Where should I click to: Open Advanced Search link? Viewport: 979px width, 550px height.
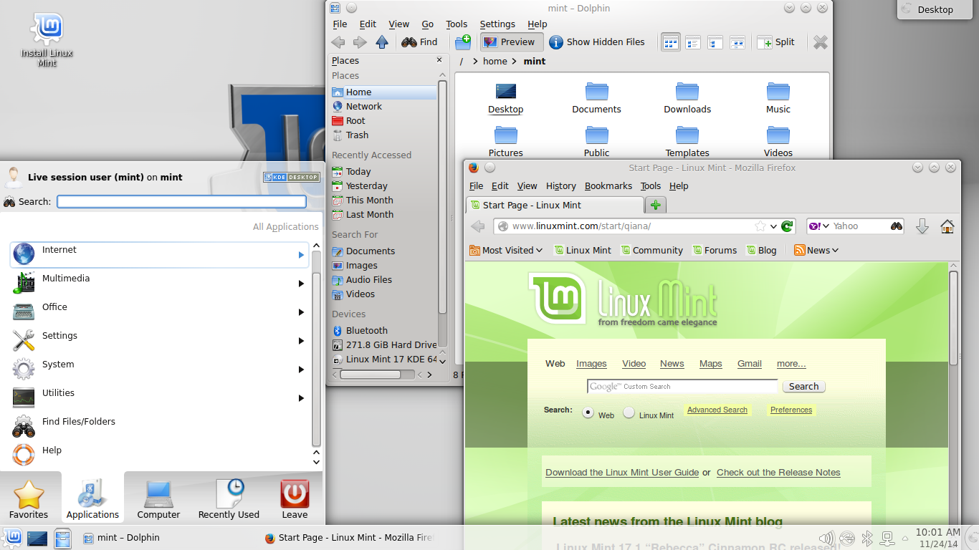click(x=717, y=410)
